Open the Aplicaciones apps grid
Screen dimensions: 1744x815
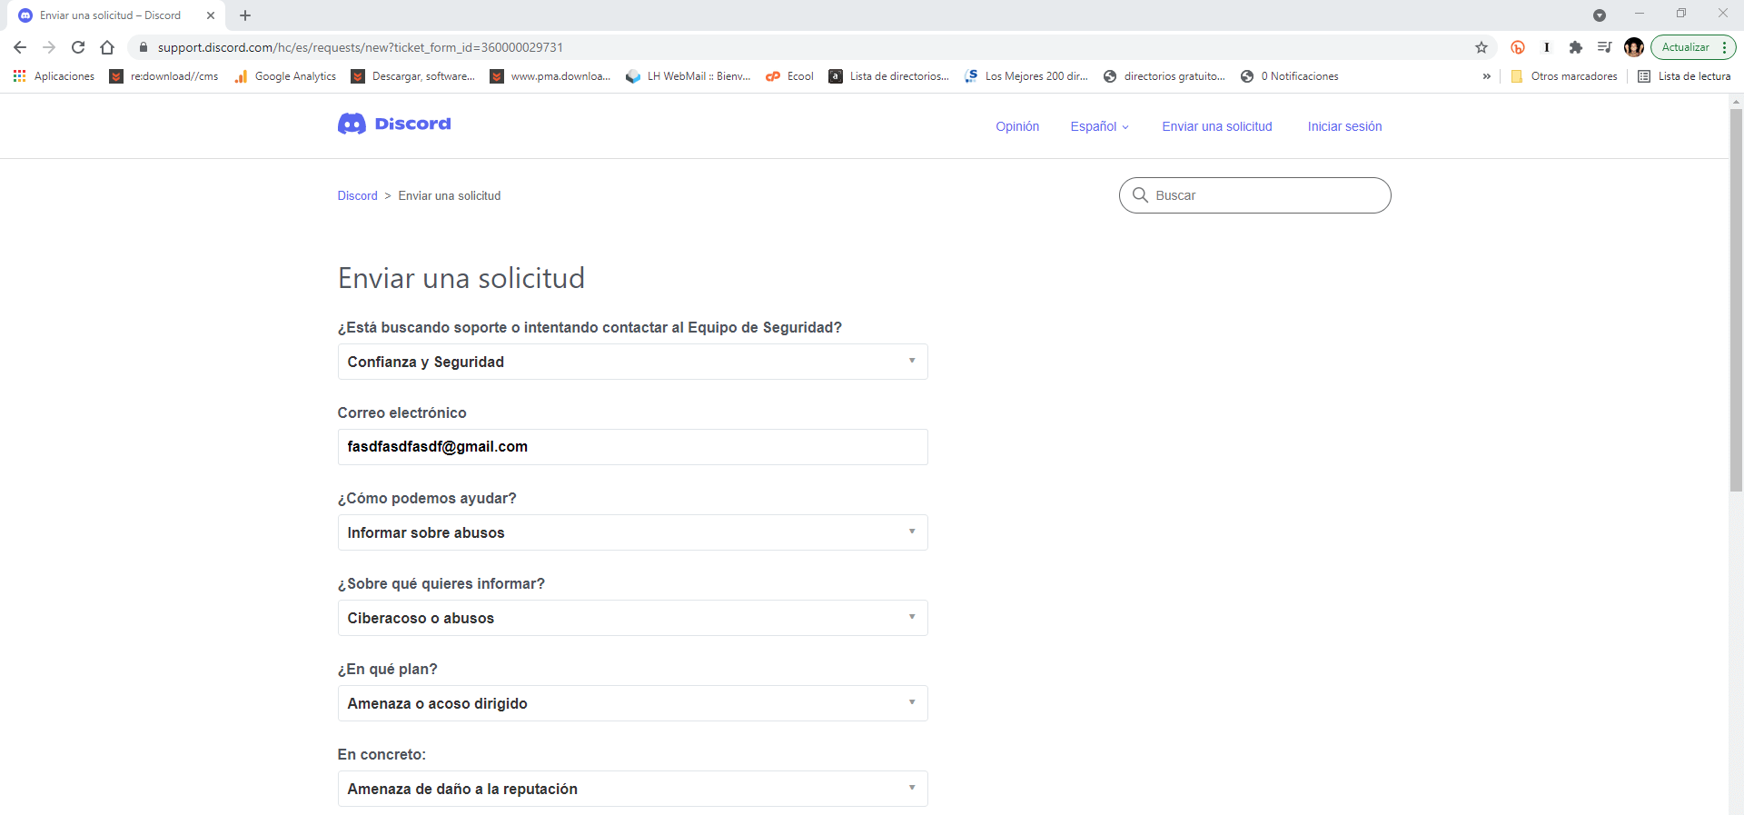pyautogui.click(x=54, y=76)
